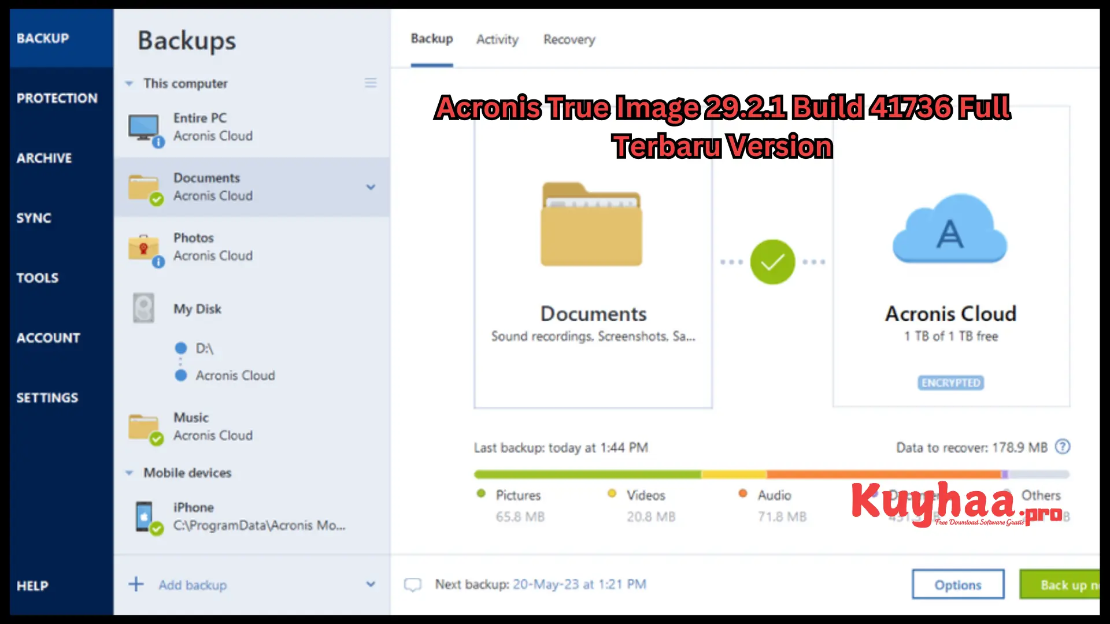Image resolution: width=1110 pixels, height=624 pixels.
Task: Select the My Disk backup entry
Action: point(252,309)
